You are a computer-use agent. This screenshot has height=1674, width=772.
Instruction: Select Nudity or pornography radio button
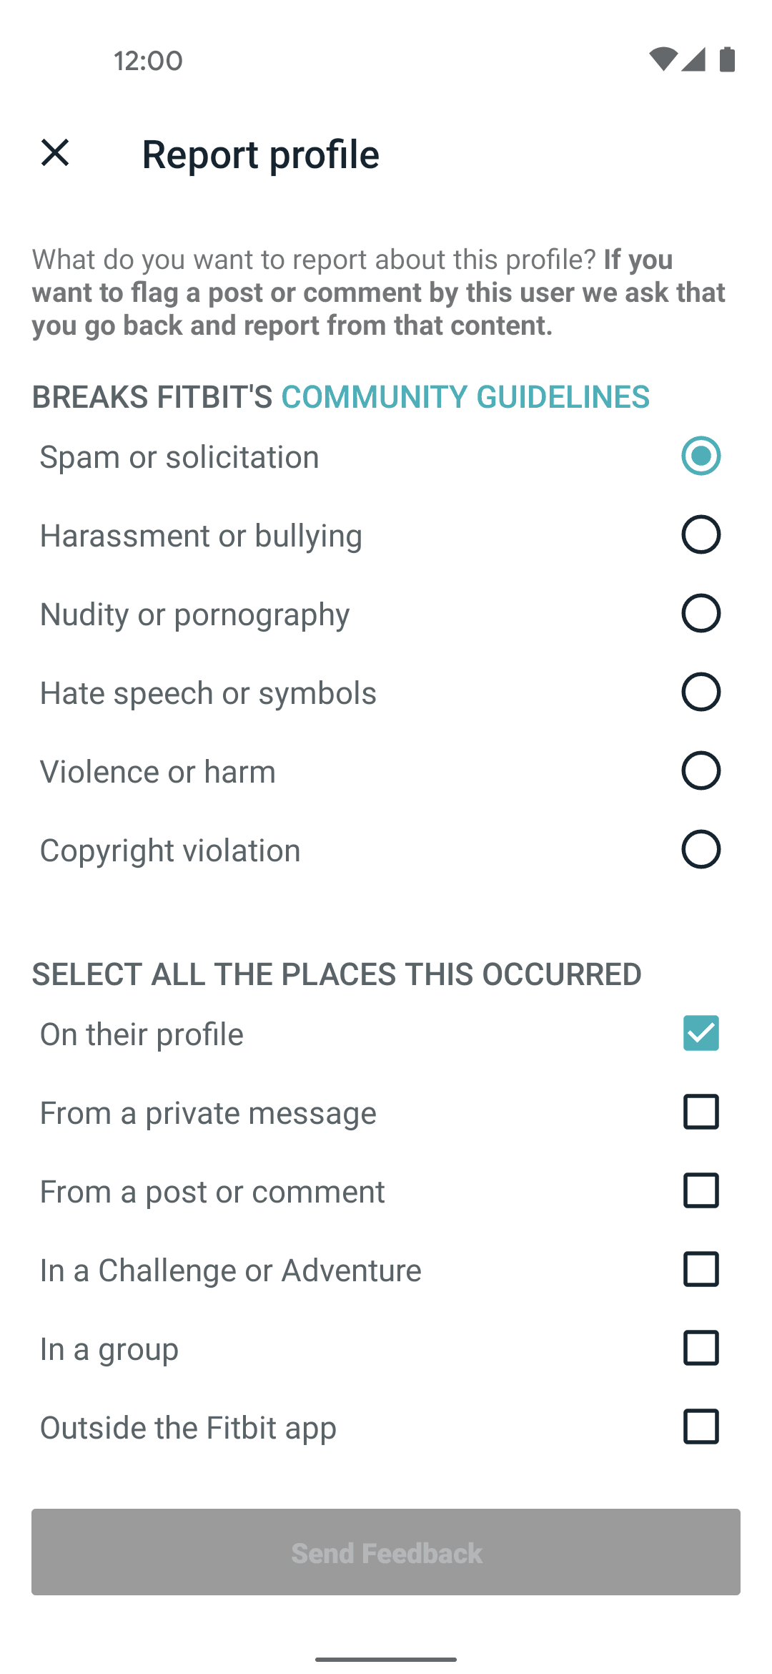[x=701, y=613]
